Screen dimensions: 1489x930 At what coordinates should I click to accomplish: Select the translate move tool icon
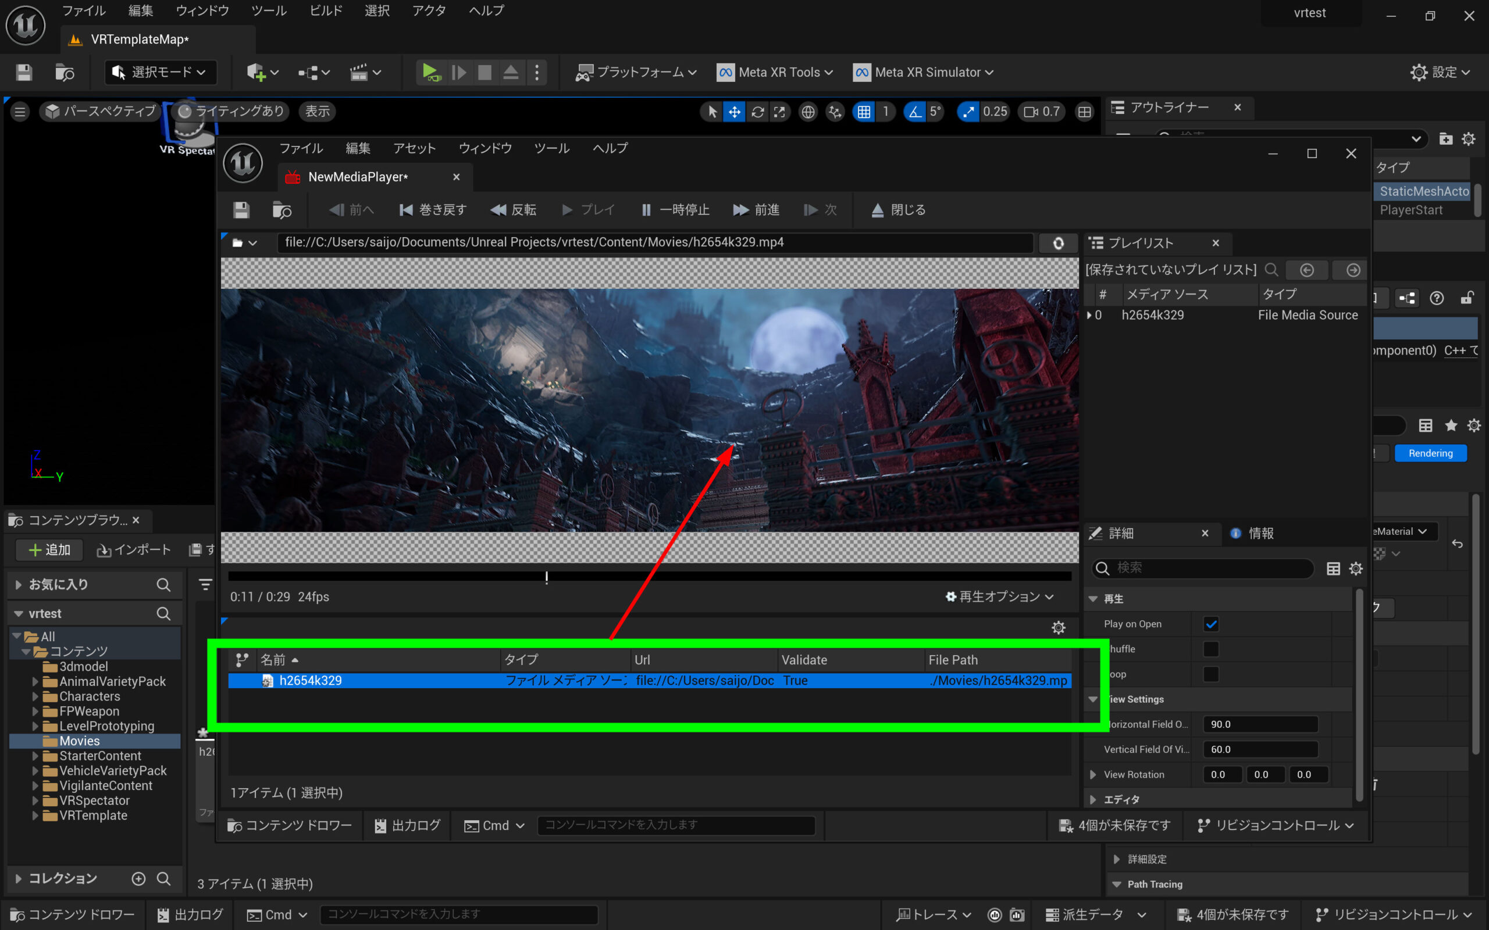(734, 112)
